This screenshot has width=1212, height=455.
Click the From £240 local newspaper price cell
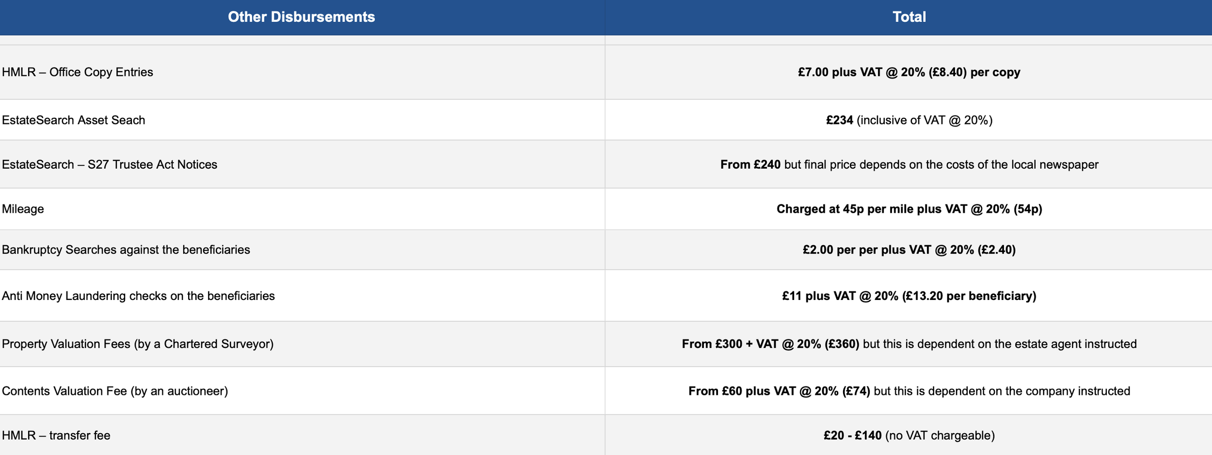(909, 165)
